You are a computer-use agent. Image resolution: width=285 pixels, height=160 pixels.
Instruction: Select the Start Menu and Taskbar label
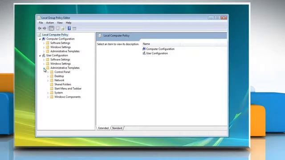click(x=68, y=88)
